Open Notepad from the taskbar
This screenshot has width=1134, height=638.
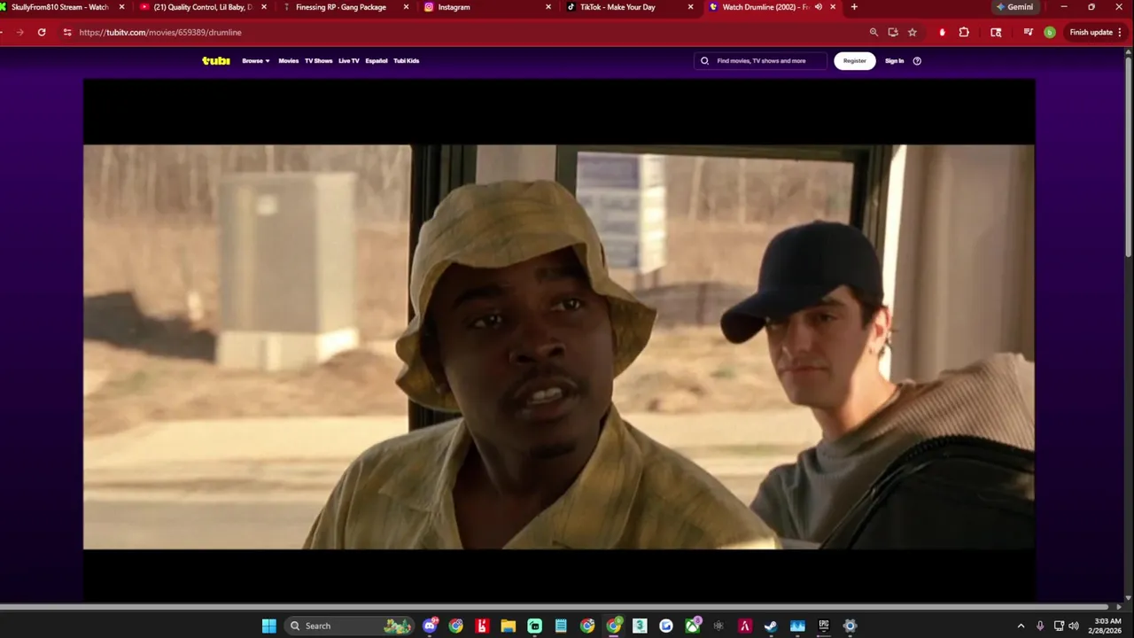click(x=561, y=626)
